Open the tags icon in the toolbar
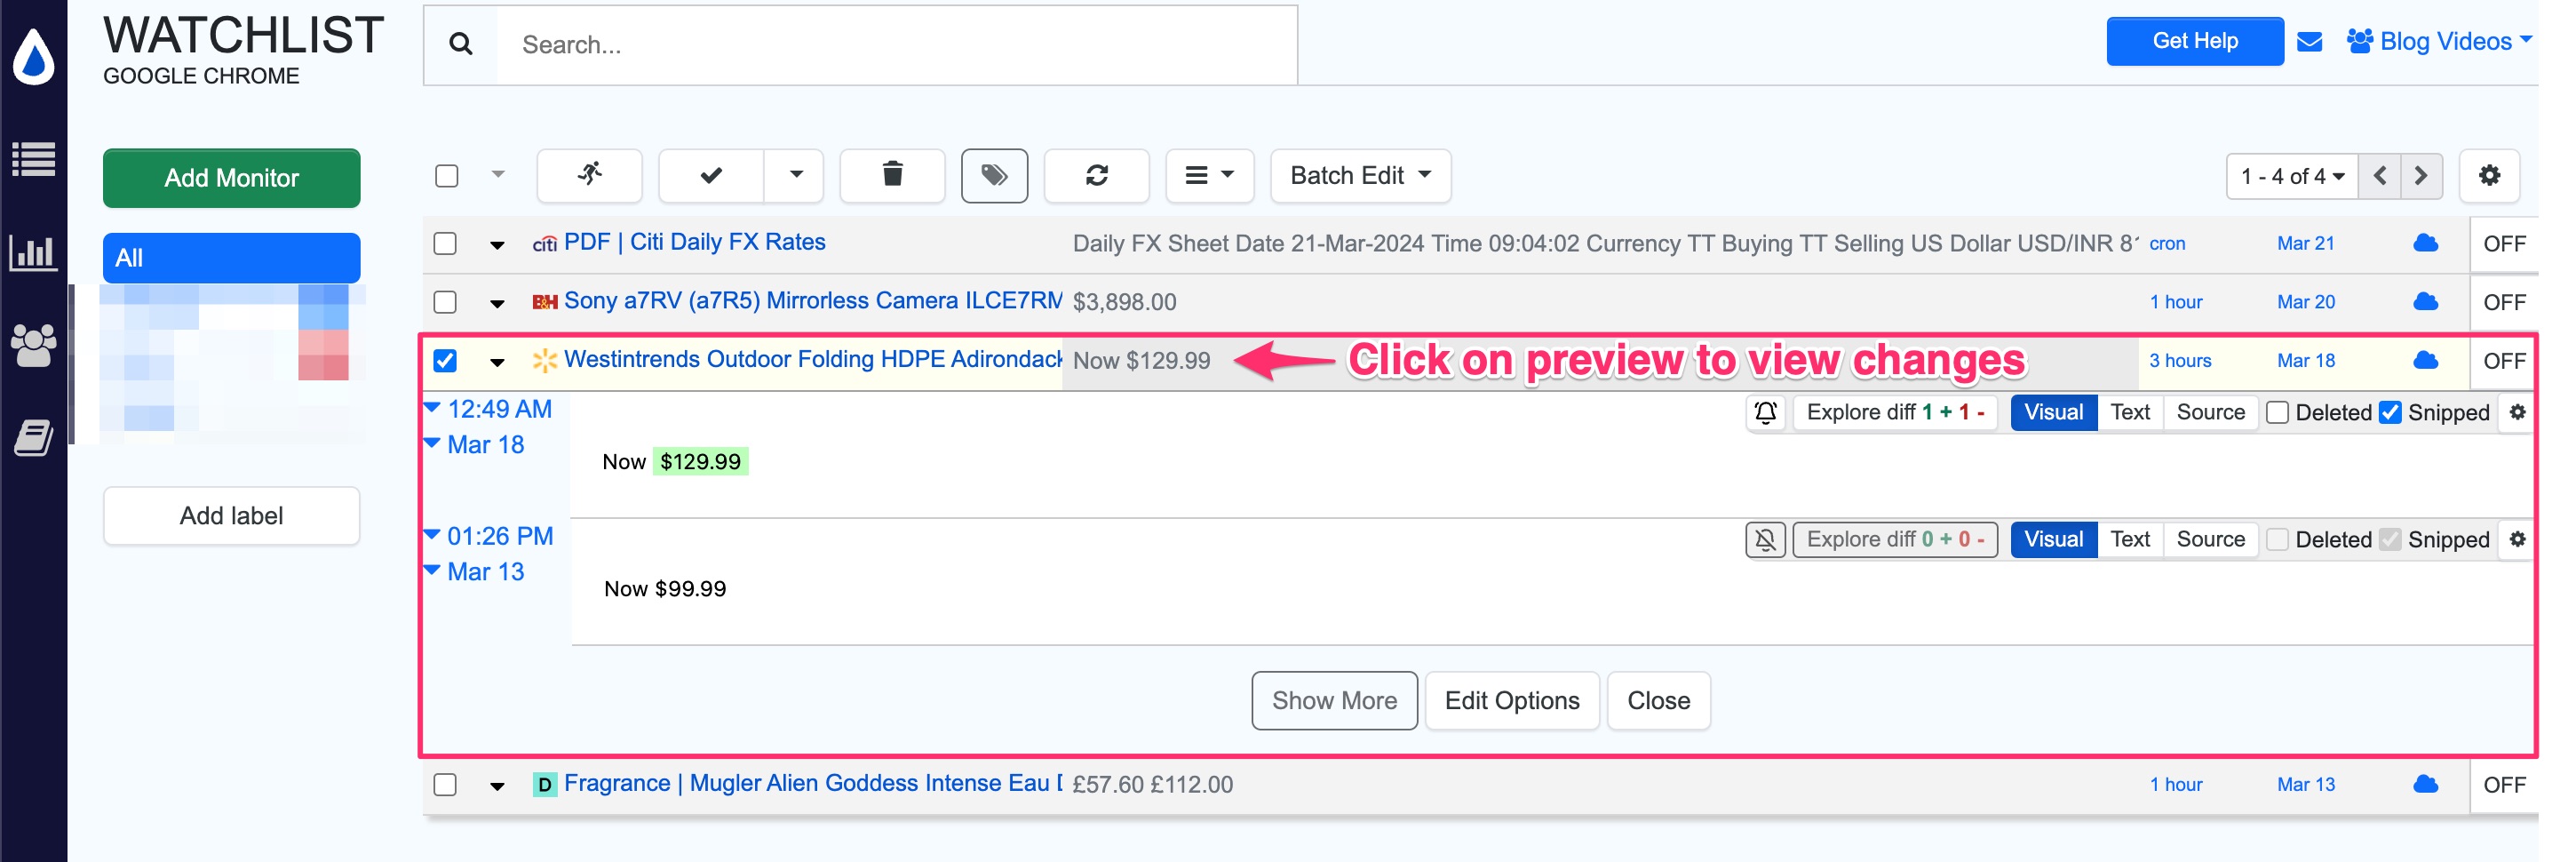2576x862 pixels. [x=995, y=175]
